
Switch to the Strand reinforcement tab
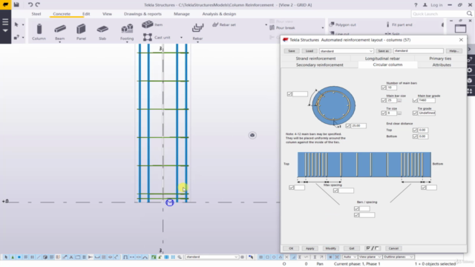(x=315, y=59)
